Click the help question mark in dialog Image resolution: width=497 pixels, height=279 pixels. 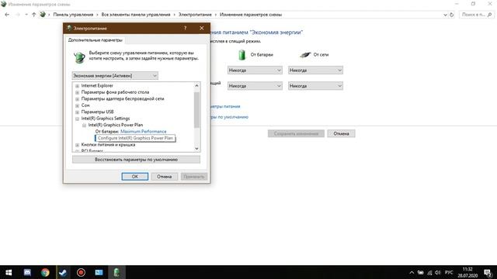[185, 28]
